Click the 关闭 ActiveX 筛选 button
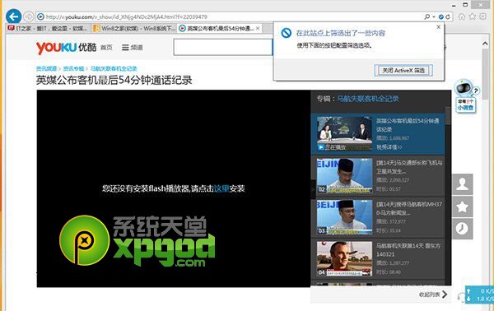Screen dimensions: 494x311 (x=403, y=71)
